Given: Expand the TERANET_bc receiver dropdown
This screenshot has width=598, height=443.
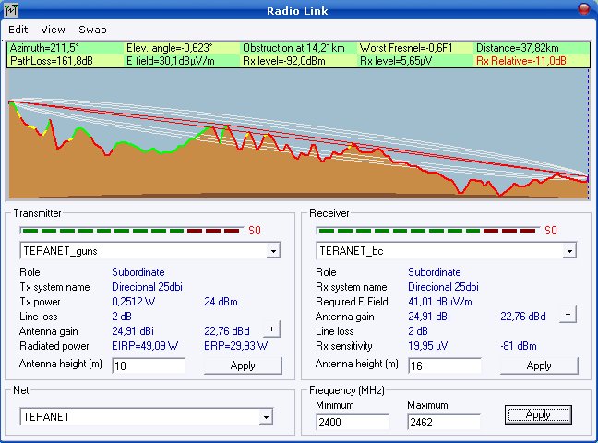Looking at the screenshot, I should click(569, 251).
